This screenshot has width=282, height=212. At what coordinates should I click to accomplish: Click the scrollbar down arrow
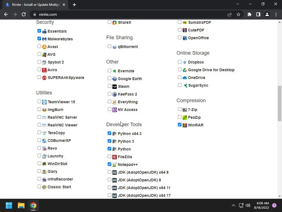(x=280, y=196)
